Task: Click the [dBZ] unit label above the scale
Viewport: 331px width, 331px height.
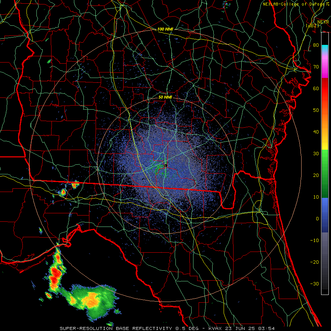Action: point(312,25)
